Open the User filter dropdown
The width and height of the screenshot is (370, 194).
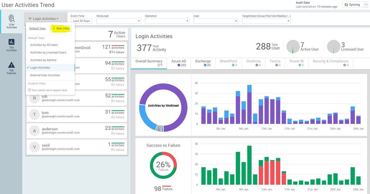pyautogui.click(x=216, y=21)
